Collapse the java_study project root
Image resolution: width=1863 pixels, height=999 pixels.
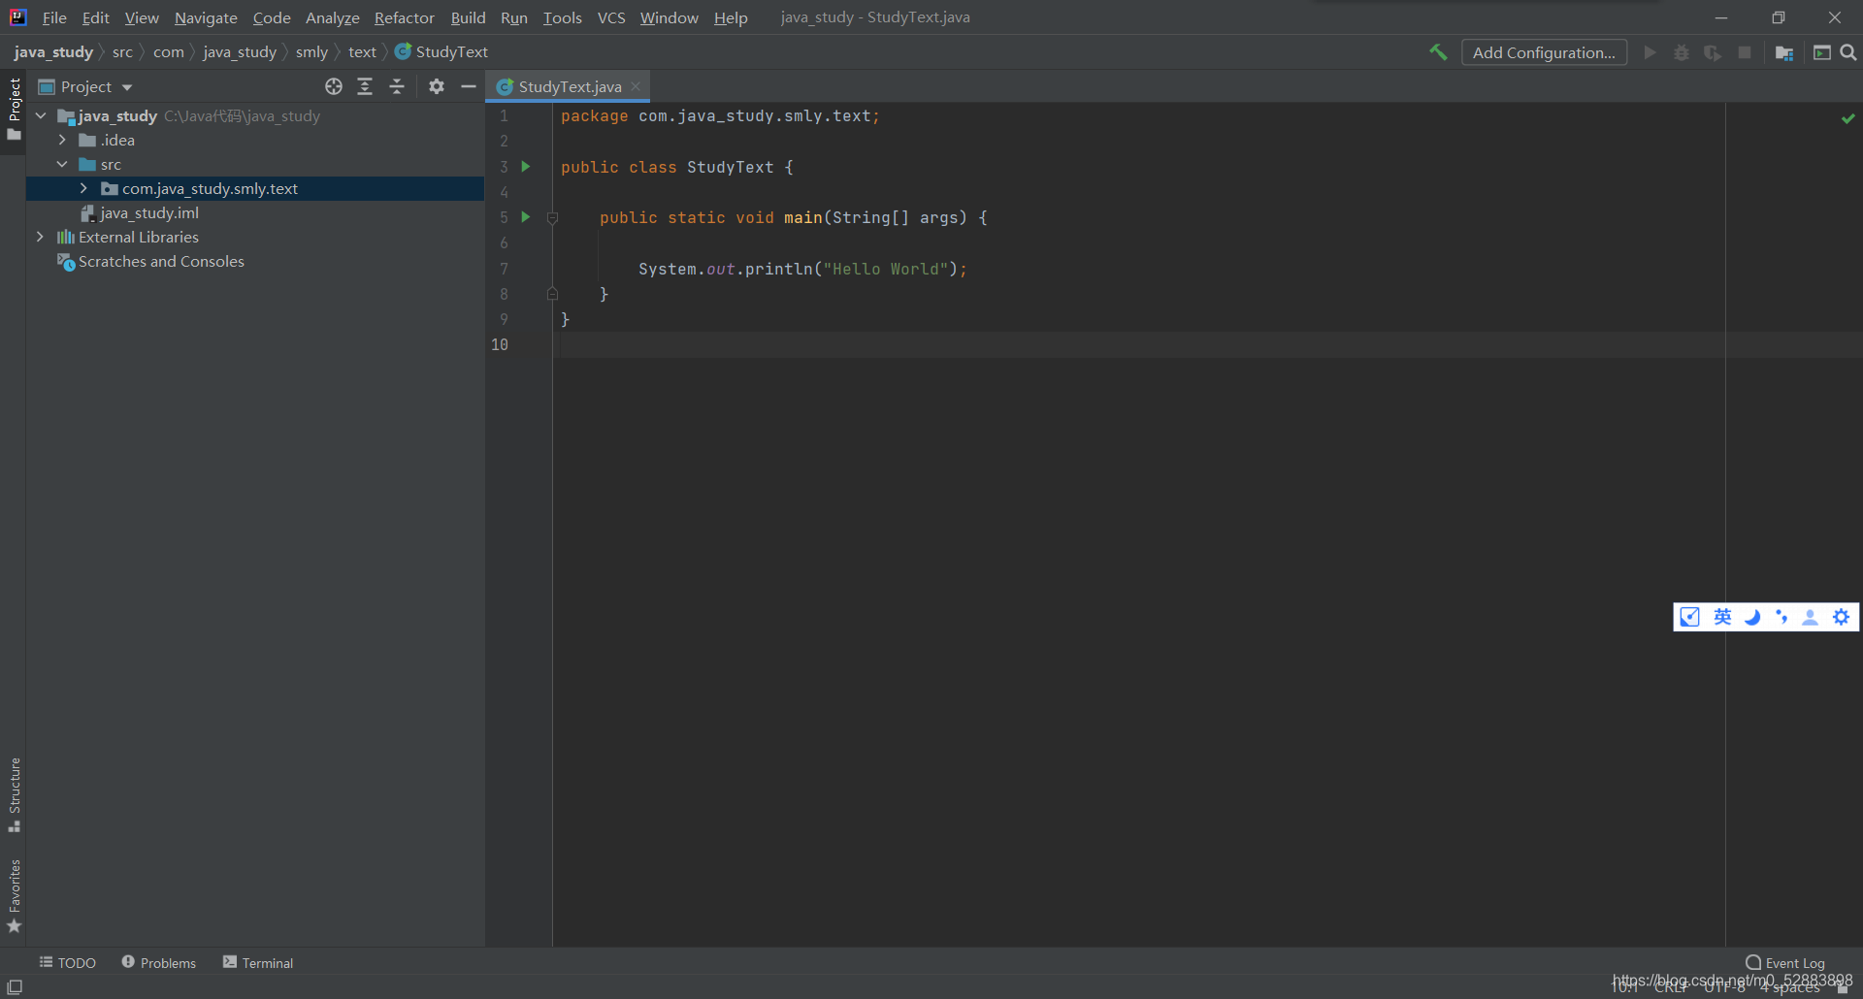coord(41,115)
